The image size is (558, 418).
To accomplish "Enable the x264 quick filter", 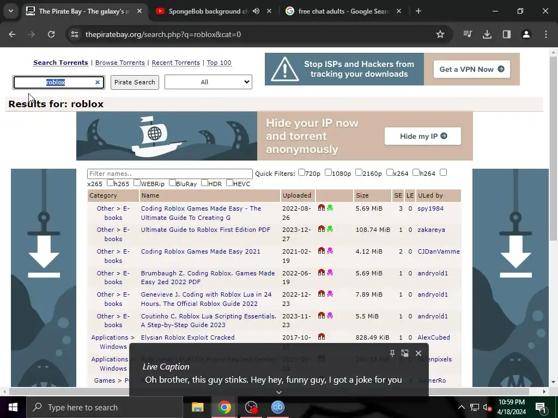I will tap(390, 173).
